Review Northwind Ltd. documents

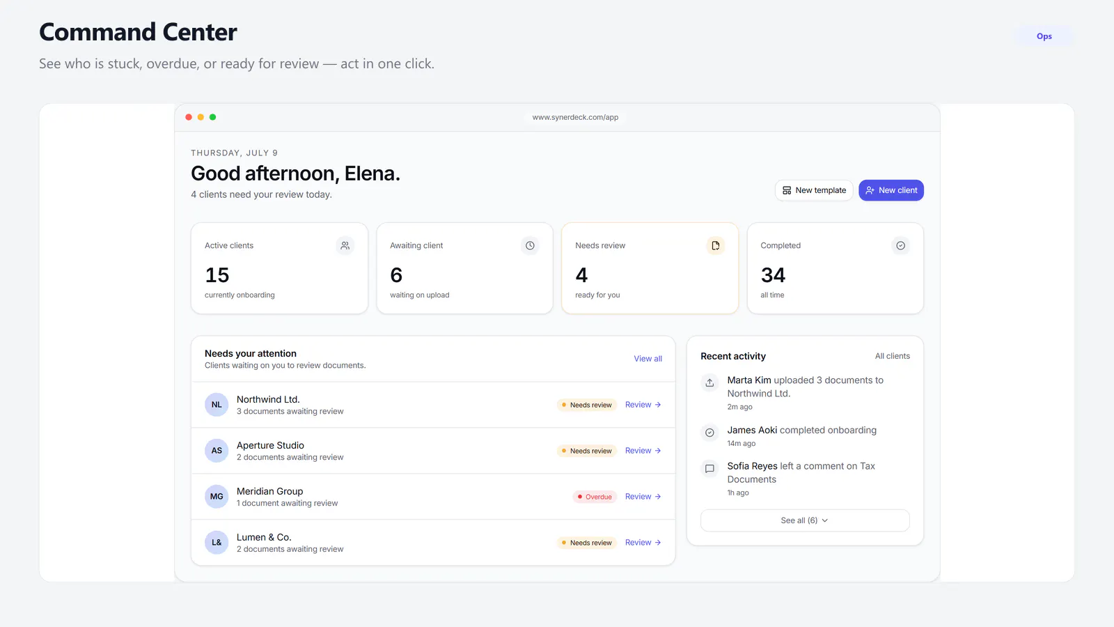[x=643, y=405]
